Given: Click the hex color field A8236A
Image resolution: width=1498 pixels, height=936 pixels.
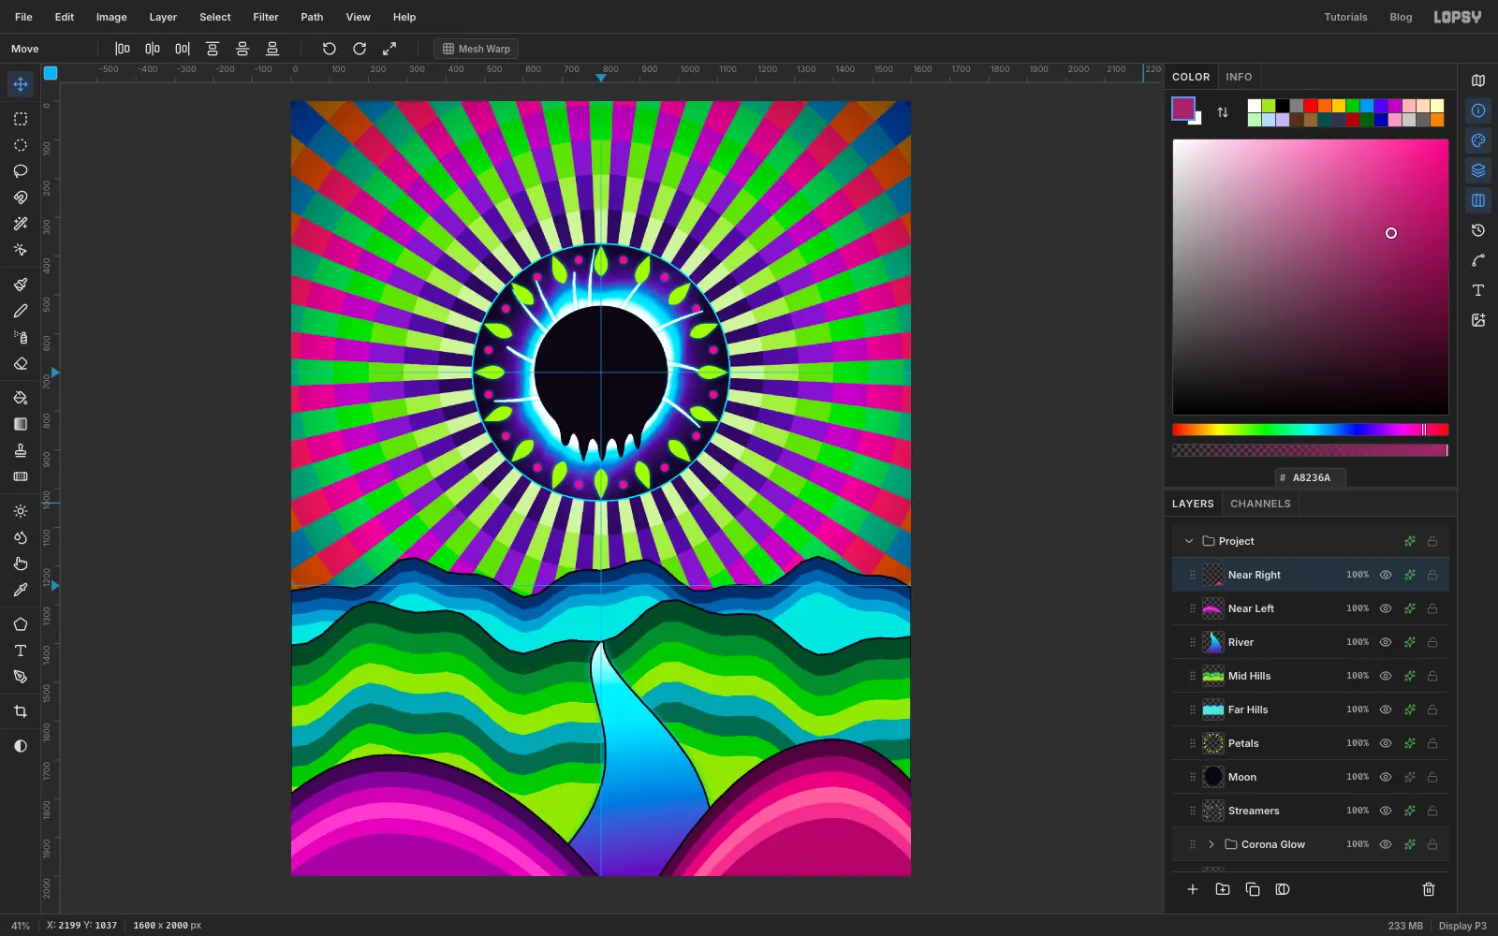Looking at the screenshot, I should (x=1311, y=477).
